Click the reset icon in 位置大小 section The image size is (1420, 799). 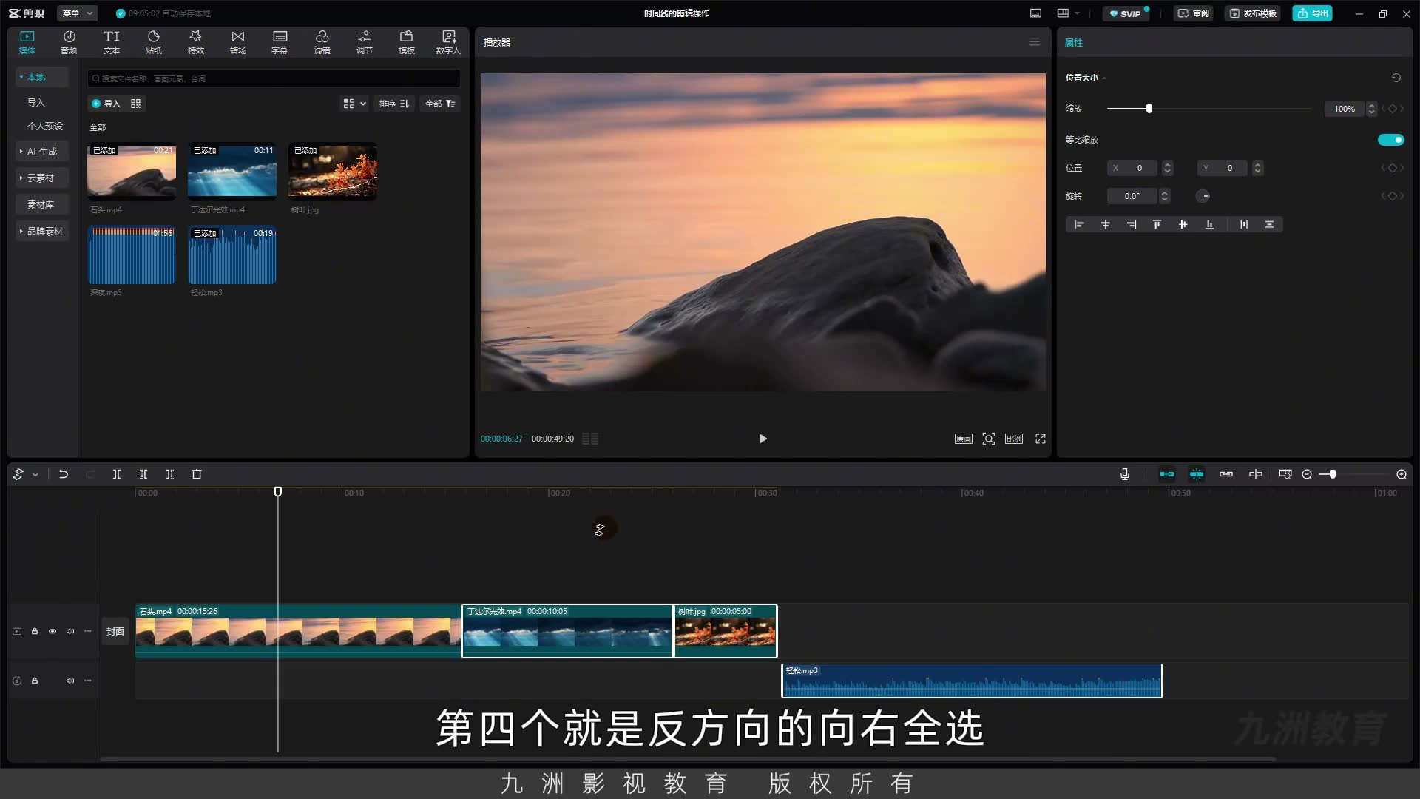[x=1396, y=78]
